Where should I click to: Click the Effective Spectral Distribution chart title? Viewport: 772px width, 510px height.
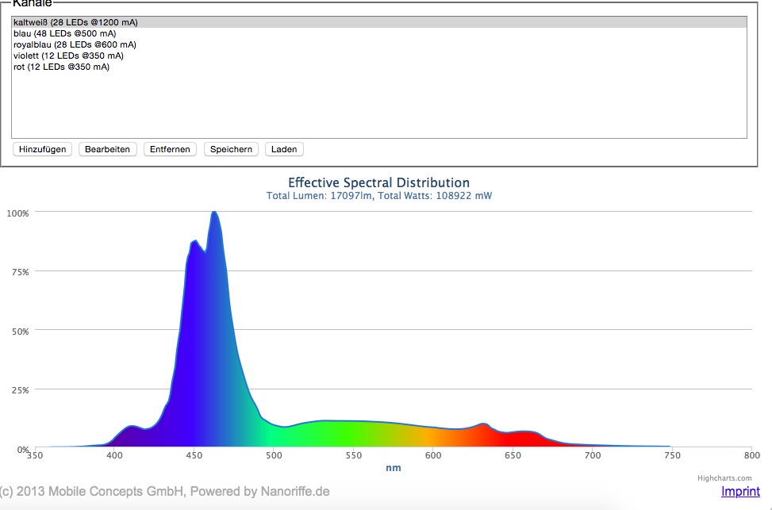378,182
